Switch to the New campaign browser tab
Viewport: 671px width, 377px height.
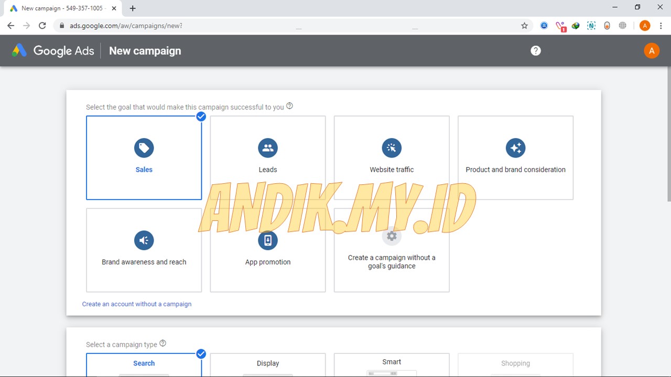(63, 8)
